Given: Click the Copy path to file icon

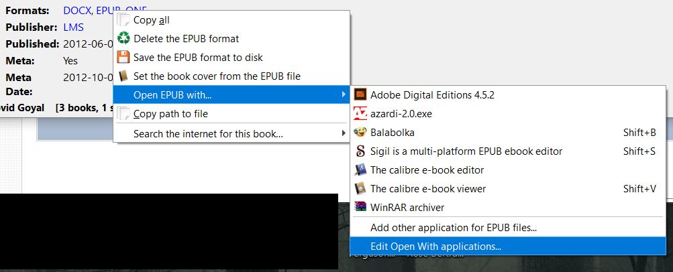Looking at the screenshot, I should 123,114.
